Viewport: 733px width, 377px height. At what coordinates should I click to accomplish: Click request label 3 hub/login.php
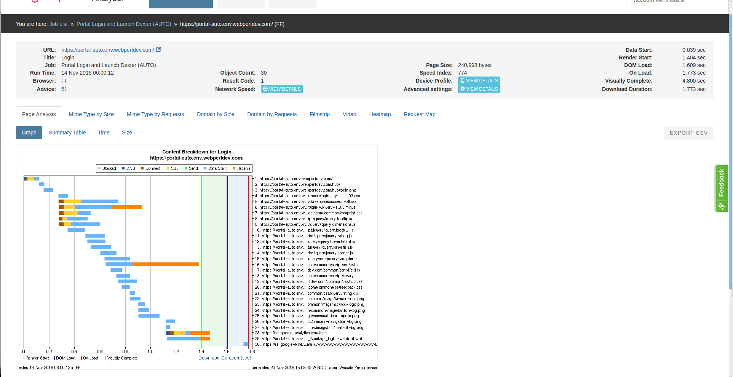pos(305,190)
